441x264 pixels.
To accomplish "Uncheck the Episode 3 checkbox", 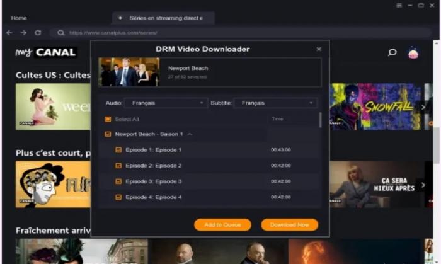I will point(118,181).
